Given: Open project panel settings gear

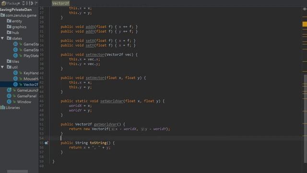Looking at the screenshot, I should tap(32, 3).
